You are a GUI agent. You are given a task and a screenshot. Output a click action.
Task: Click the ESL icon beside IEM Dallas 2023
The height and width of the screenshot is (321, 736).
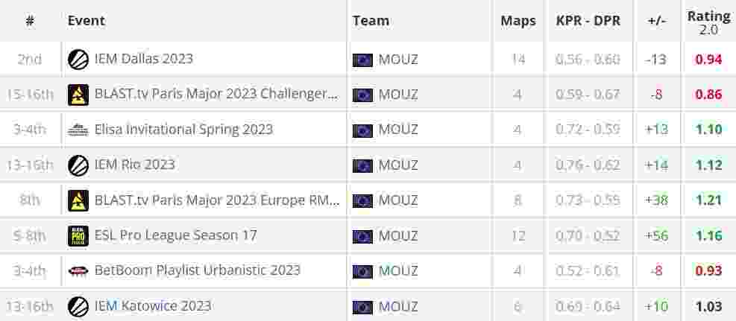pyautogui.click(x=78, y=60)
